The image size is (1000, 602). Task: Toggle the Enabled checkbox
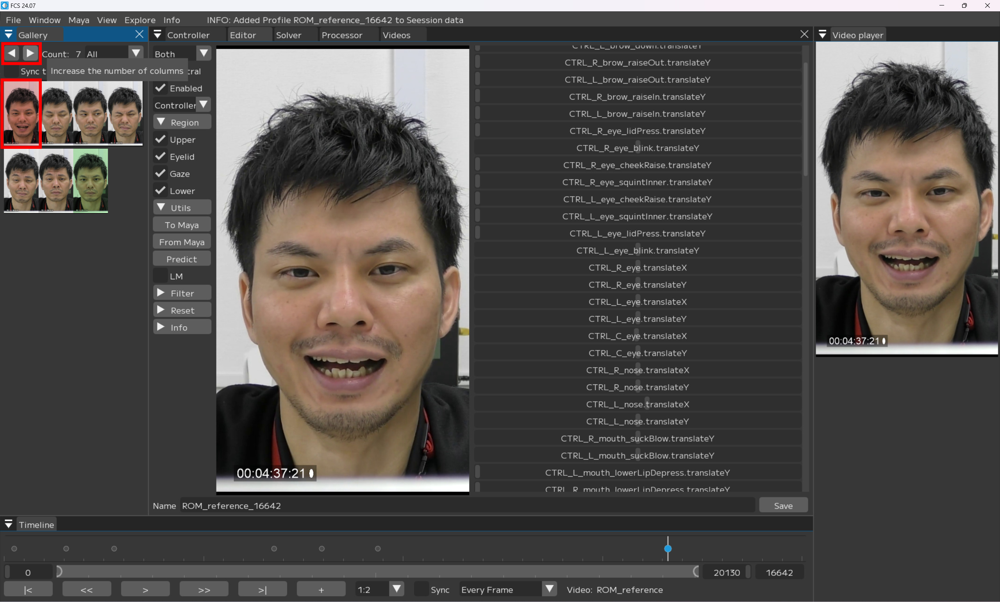point(161,88)
